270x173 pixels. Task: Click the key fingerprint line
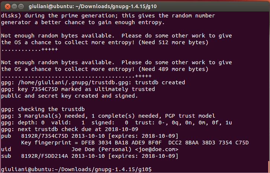(x=135, y=143)
